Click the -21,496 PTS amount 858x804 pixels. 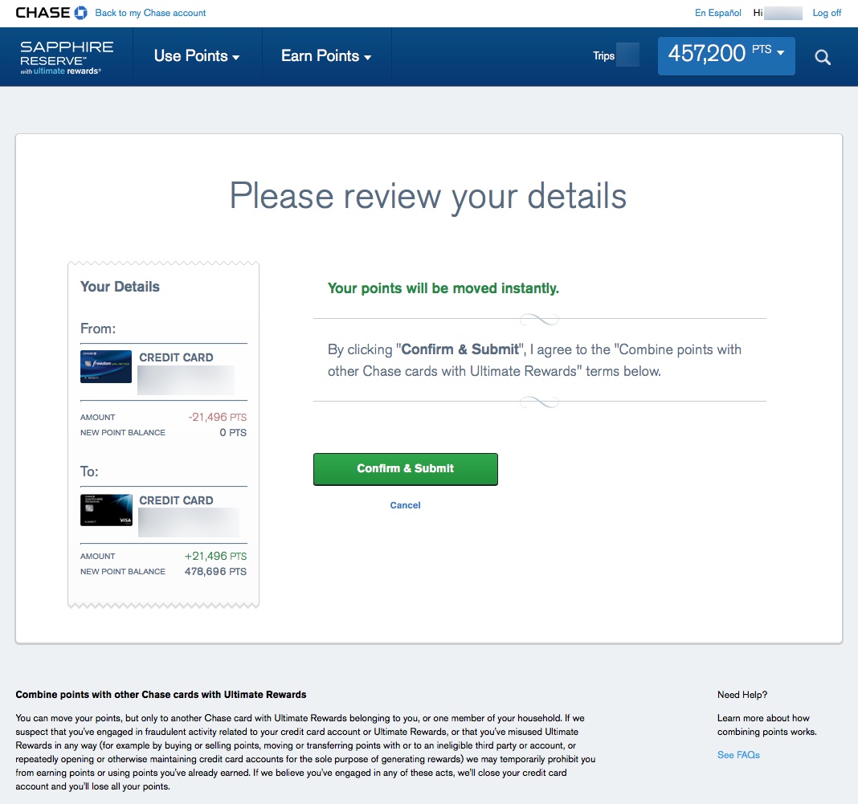(x=217, y=418)
